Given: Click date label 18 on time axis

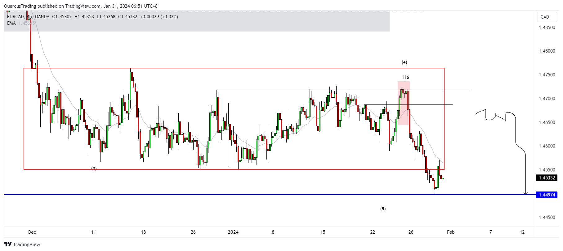Looking at the screenshot, I should 143,232.
